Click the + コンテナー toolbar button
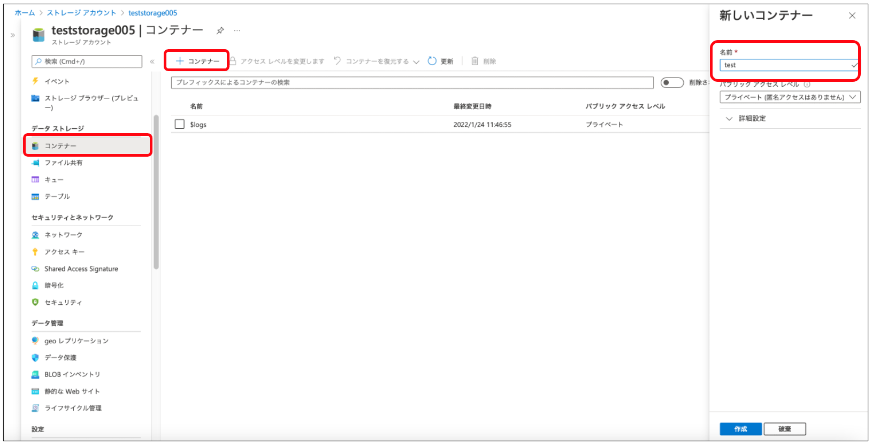 (197, 61)
